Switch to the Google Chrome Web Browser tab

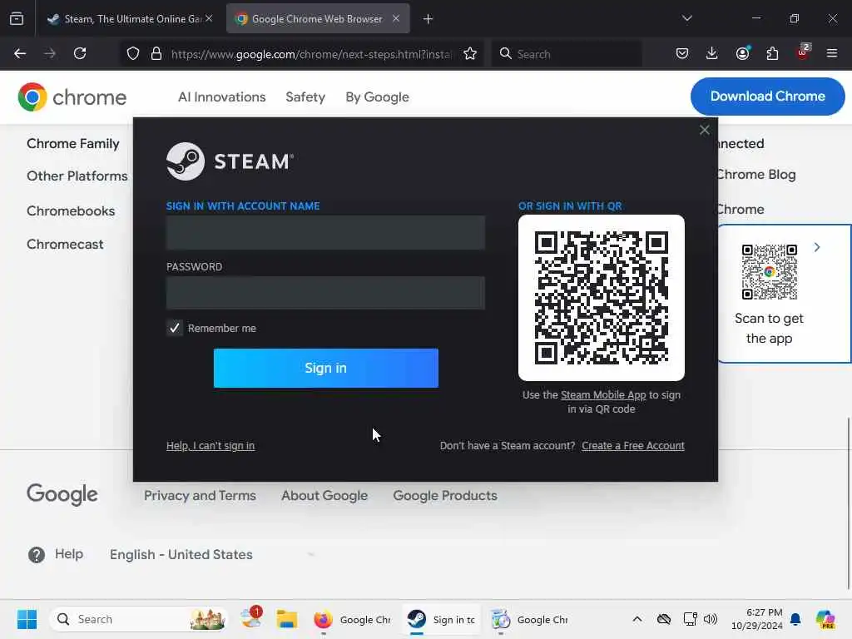318,19
